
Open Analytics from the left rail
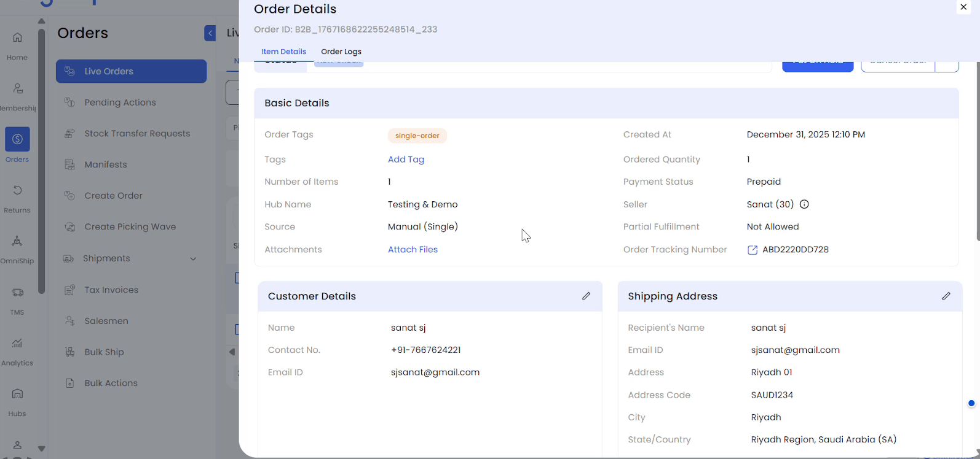17,344
